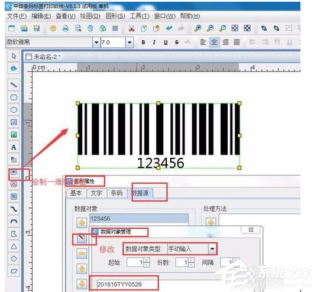Select the ellipse drawing tool

(x=14, y=110)
